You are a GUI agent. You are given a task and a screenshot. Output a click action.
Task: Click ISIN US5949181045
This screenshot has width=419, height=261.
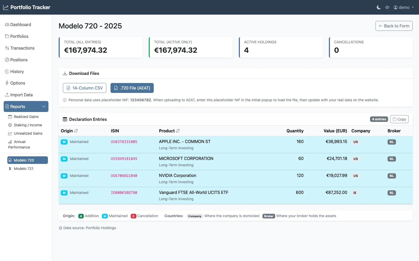[x=124, y=159]
